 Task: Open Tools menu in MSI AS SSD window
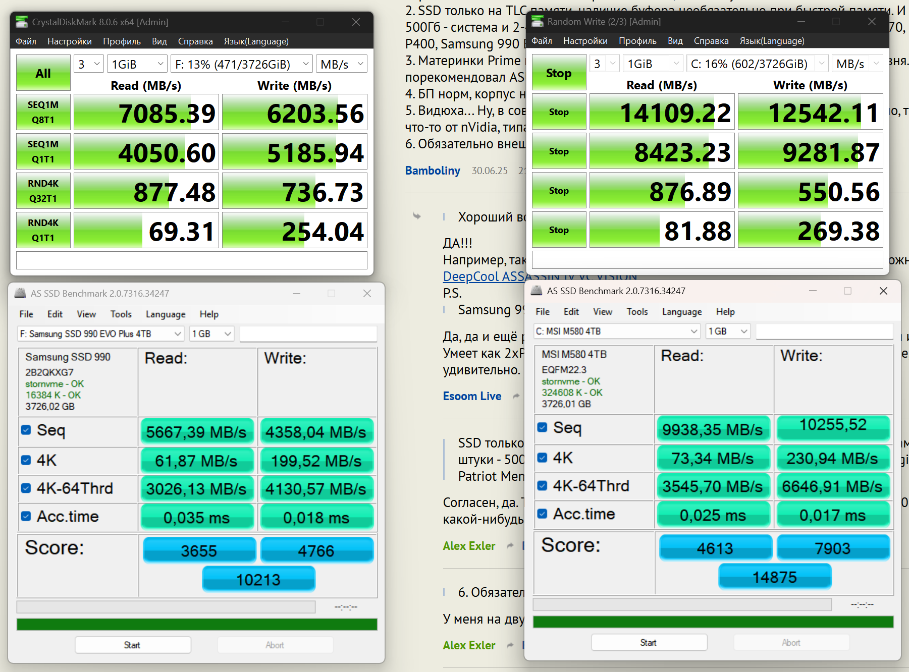[x=637, y=311]
